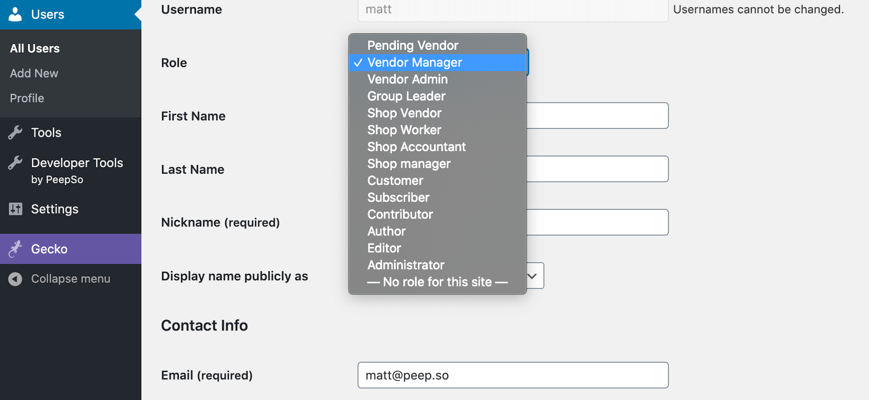Image resolution: width=869 pixels, height=400 pixels.
Task: Pick Shop Vendor role
Action: (438, 113)
